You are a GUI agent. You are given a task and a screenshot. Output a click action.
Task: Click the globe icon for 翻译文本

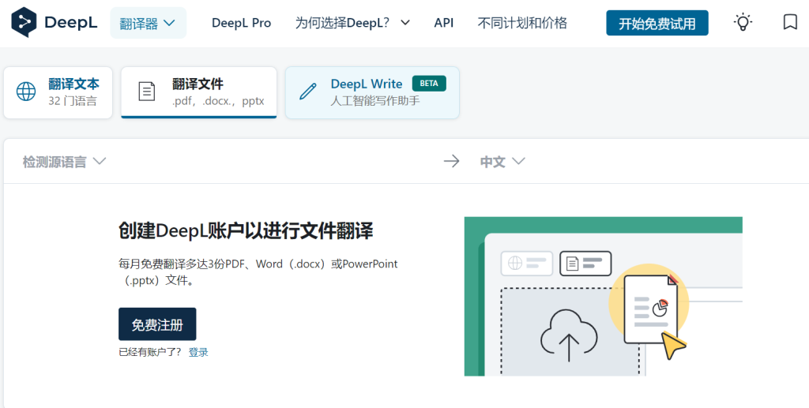click(x=26, y=92)
